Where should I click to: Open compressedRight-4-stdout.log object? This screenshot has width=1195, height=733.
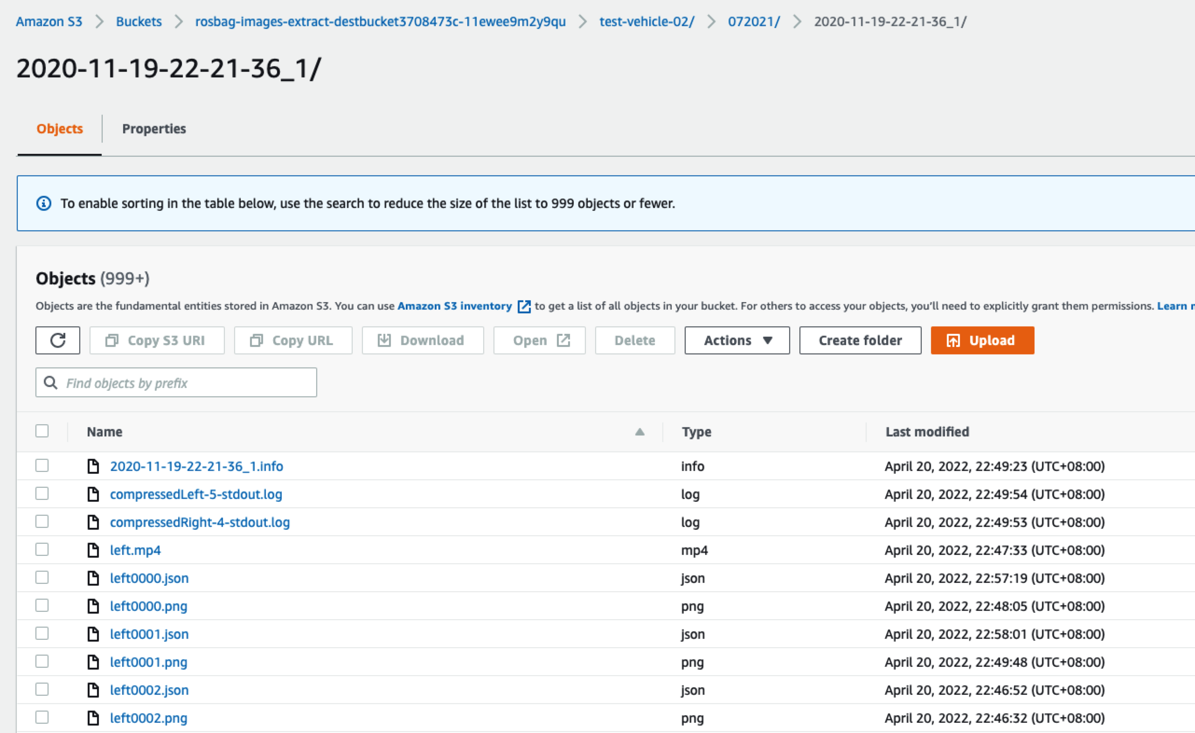200,522
